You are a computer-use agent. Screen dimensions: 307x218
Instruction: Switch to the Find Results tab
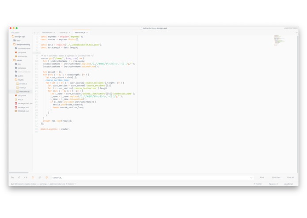pyautogui.click(x=47, y=33)
